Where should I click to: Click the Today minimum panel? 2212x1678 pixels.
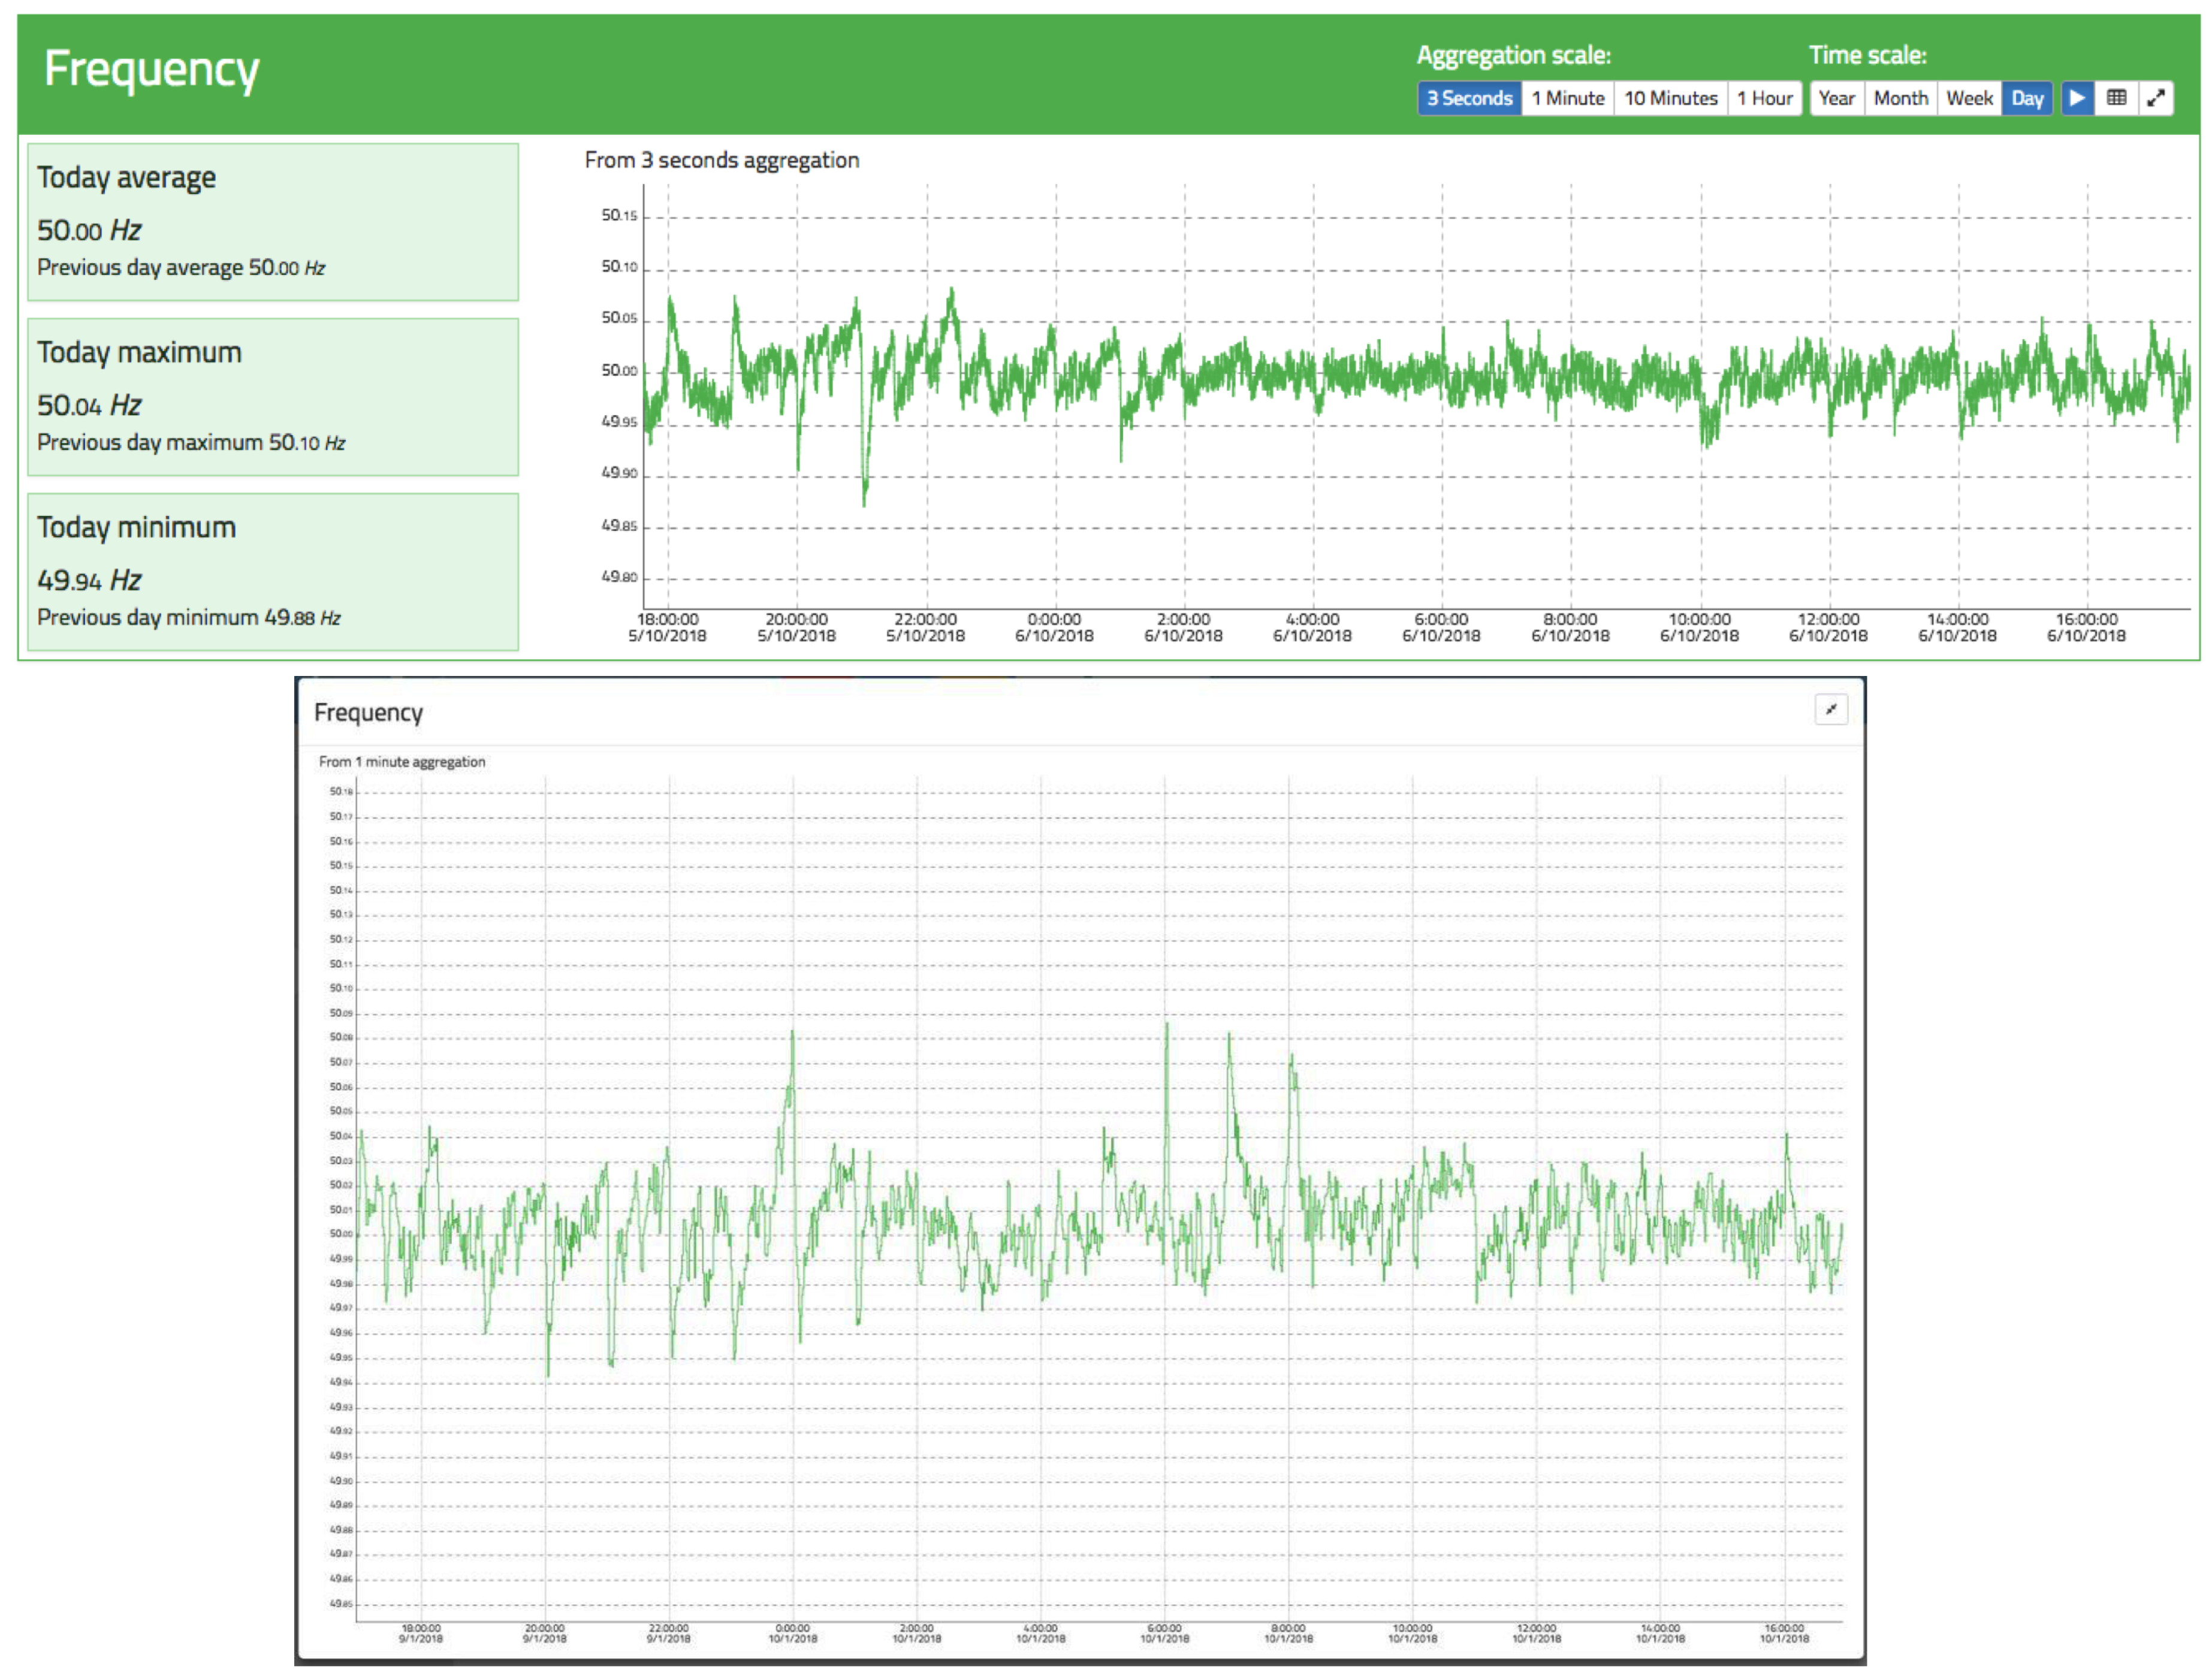[x=272, y=571]
